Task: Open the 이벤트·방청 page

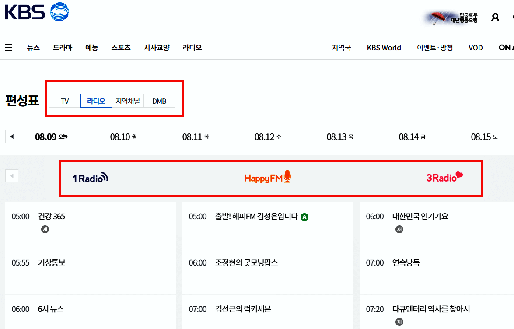Action: (x=435, y=48)
